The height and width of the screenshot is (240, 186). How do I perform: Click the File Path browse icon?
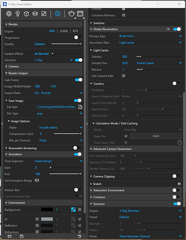pos(80,107)
